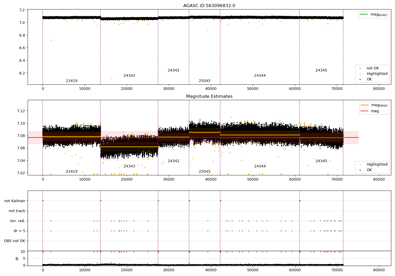Click OBSID label 24345 in the top plot
Image resolution: width=395 pixels, height=276 pixels.
click(321, 70)
